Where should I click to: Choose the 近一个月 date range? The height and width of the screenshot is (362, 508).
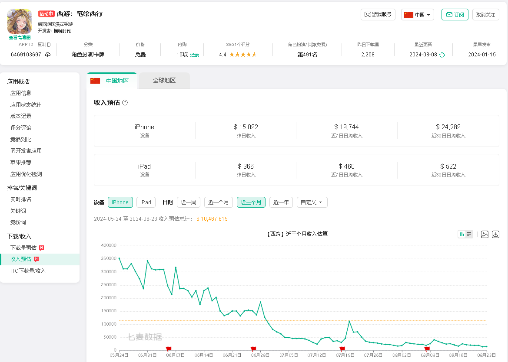tap(218, 202)
